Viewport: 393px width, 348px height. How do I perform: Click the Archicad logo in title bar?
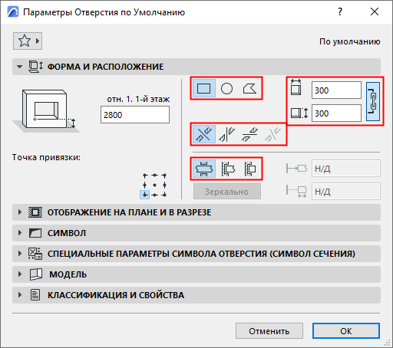tap(13, 12)
